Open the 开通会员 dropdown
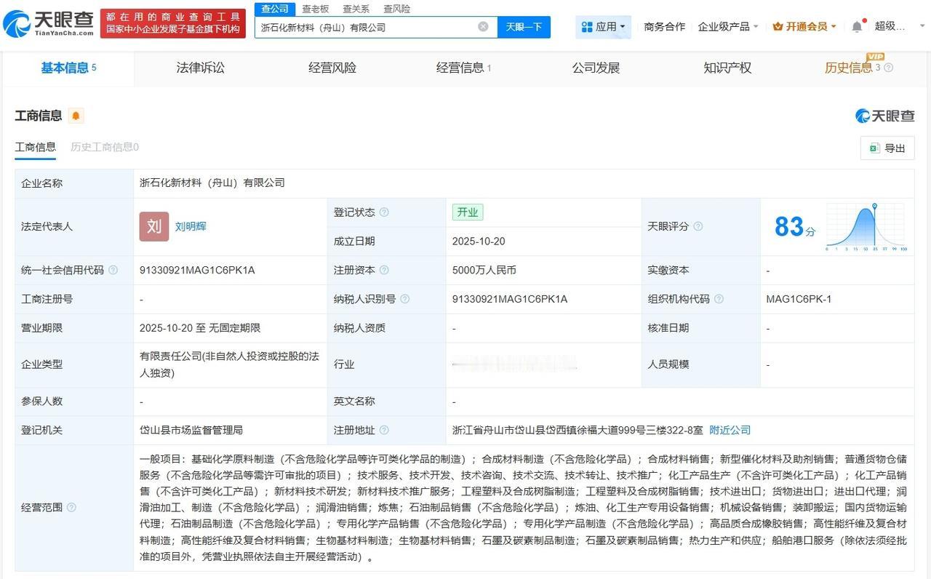 pyautogui.click(x=804, y=27)
